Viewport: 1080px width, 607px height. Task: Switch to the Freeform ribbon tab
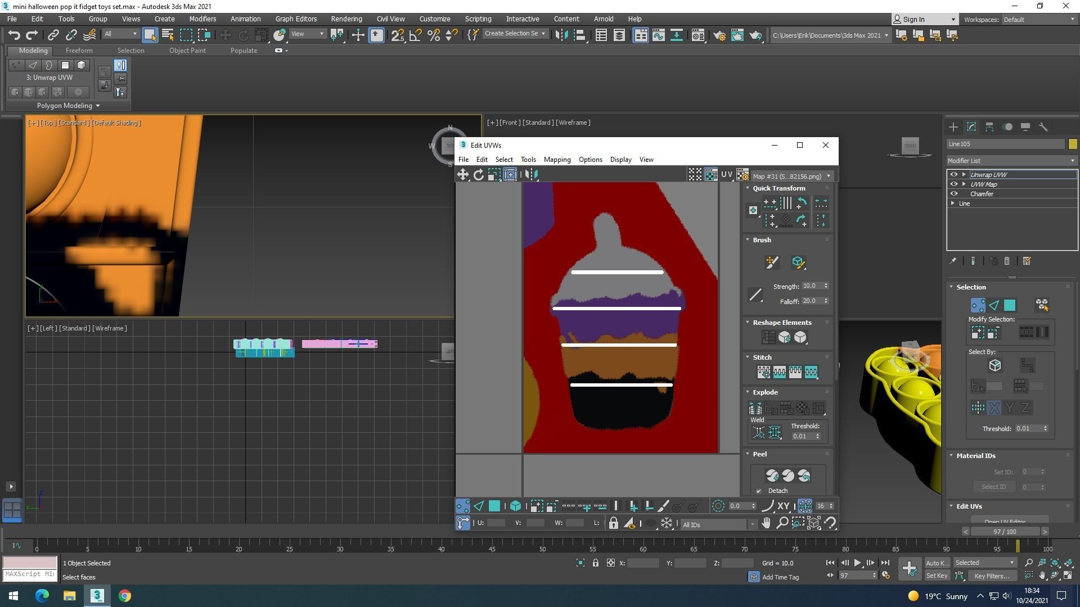[x=79, y=51]
